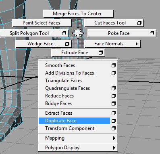Choose Extract Faces
This screenshot has width=160, height=154.
click(74, 113)
